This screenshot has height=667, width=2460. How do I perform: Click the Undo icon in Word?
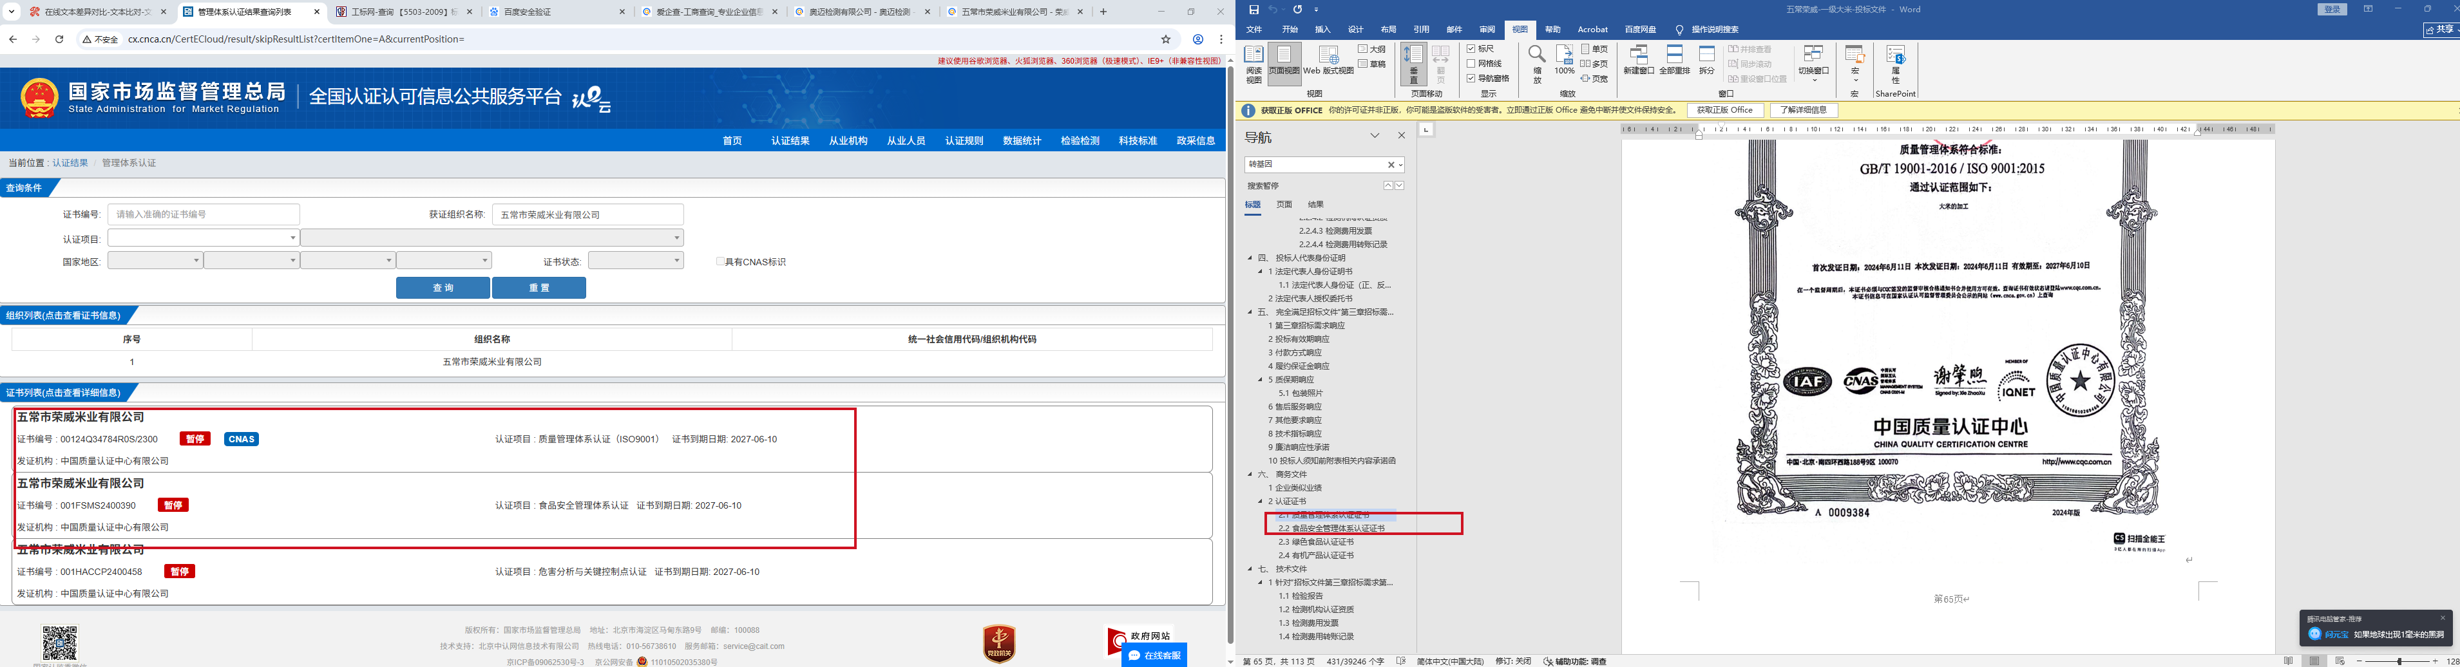[1272, 10]
